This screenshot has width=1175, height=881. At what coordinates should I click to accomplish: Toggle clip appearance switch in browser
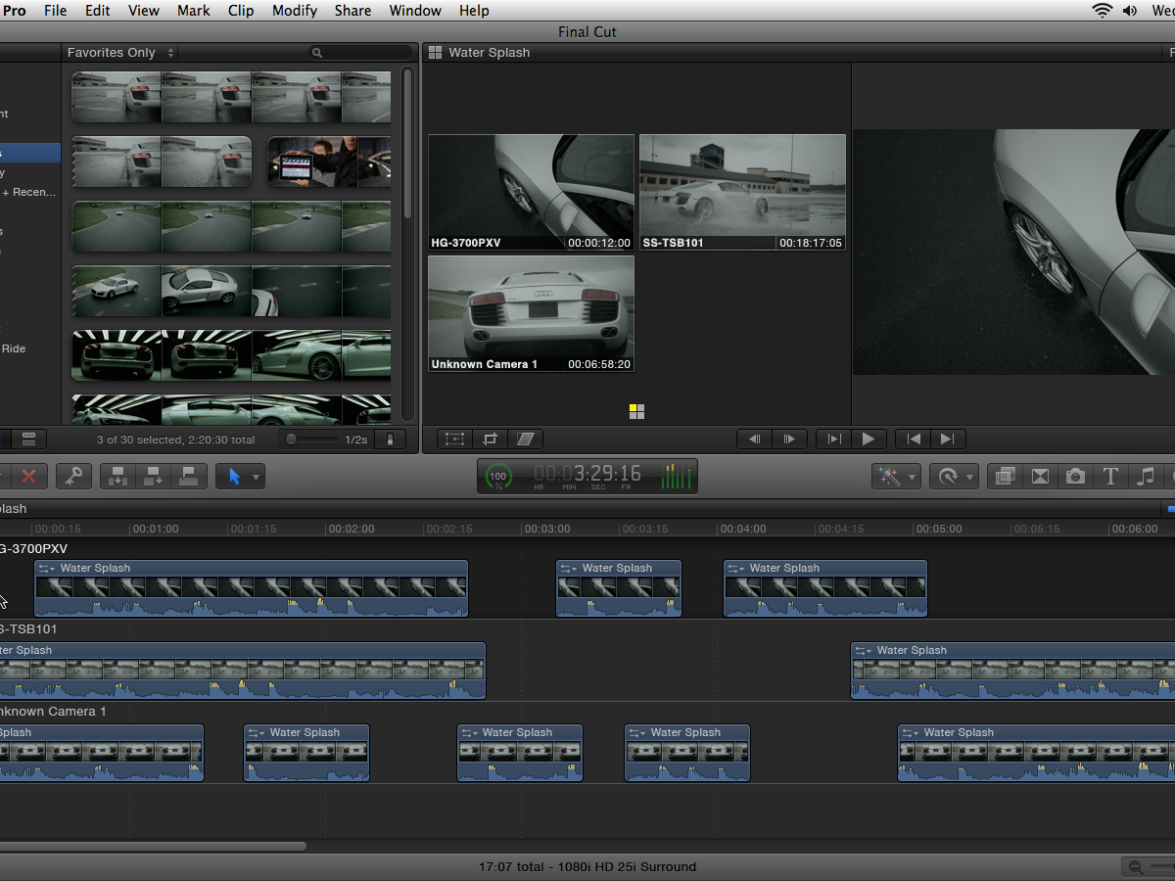pos(390,440)
